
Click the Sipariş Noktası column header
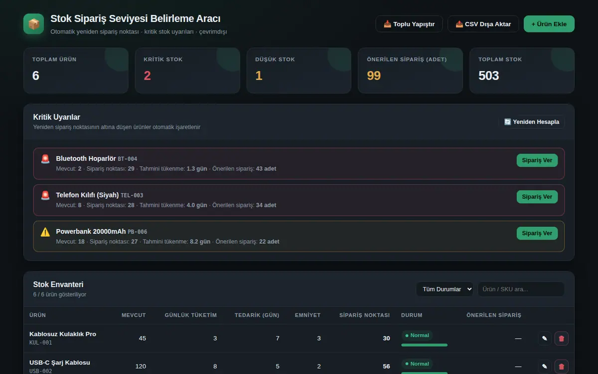pyautogui.click(x=365, y=315)
